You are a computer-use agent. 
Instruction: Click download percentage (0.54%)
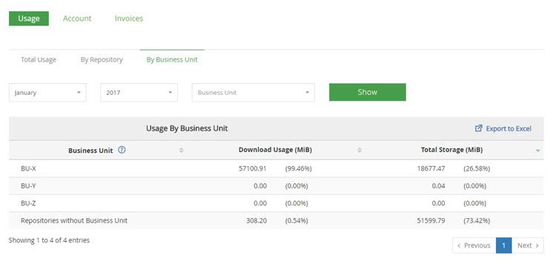(297, 220)
